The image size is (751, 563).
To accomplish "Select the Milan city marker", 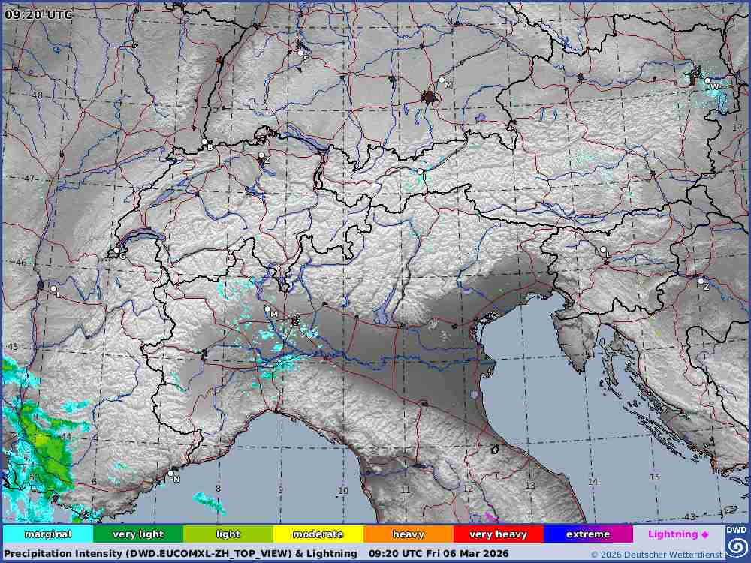I will (x=267, y=308).
